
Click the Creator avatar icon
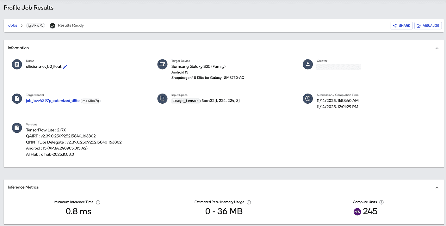click(308, 64)
